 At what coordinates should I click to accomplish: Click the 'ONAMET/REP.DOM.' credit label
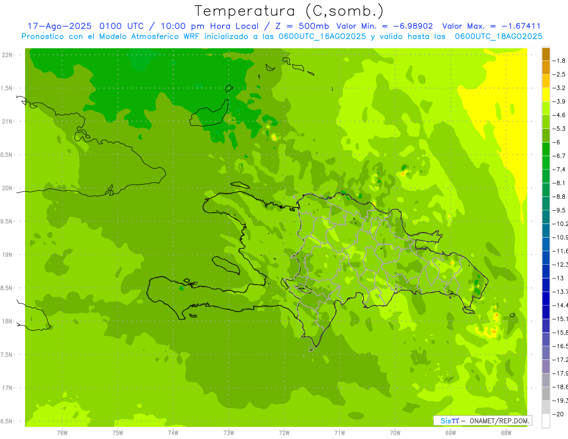(500, 421)
